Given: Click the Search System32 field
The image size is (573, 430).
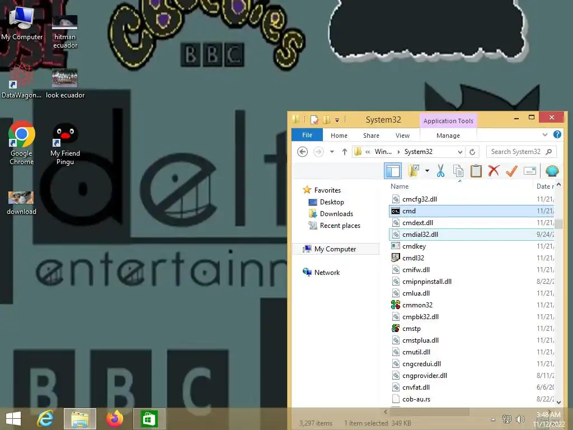Looking at the screenshot, I should 521,151.
